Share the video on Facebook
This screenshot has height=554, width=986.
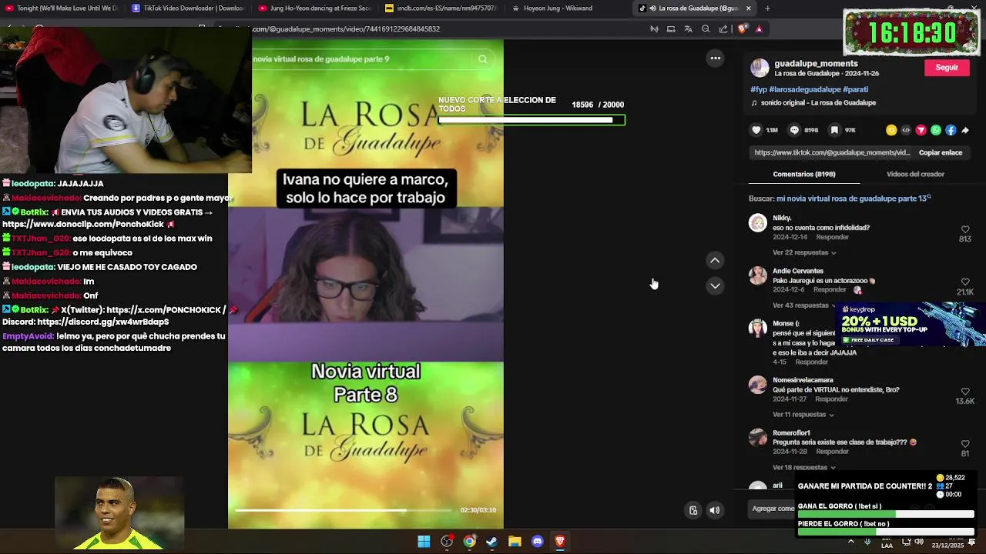pos(951,130)
